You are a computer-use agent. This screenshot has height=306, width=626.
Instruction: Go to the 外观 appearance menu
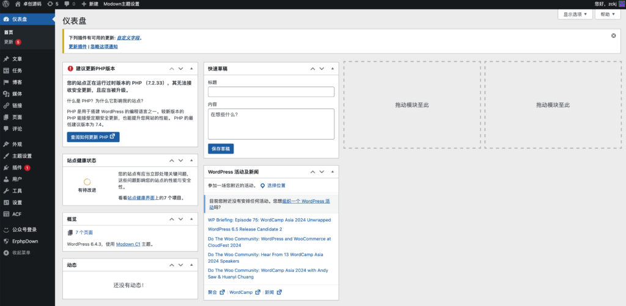click(x=17, y=144)
